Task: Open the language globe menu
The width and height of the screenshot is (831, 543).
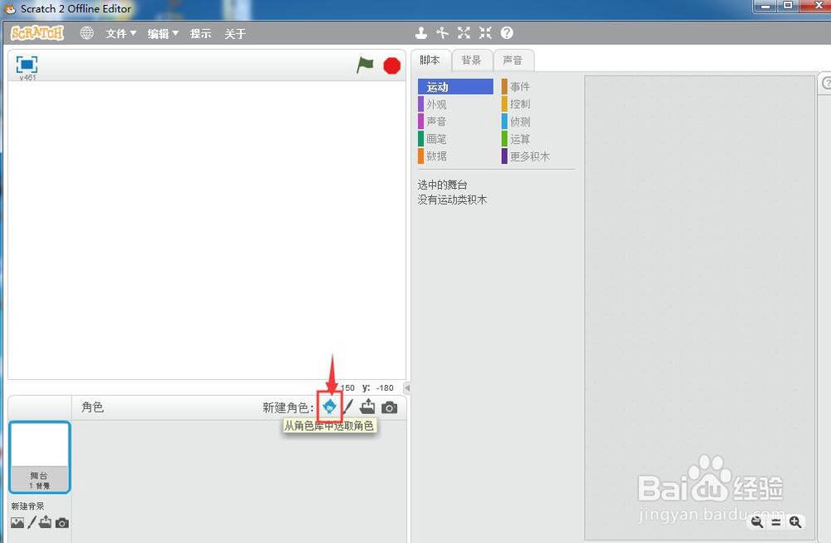Action: point(87,33)
